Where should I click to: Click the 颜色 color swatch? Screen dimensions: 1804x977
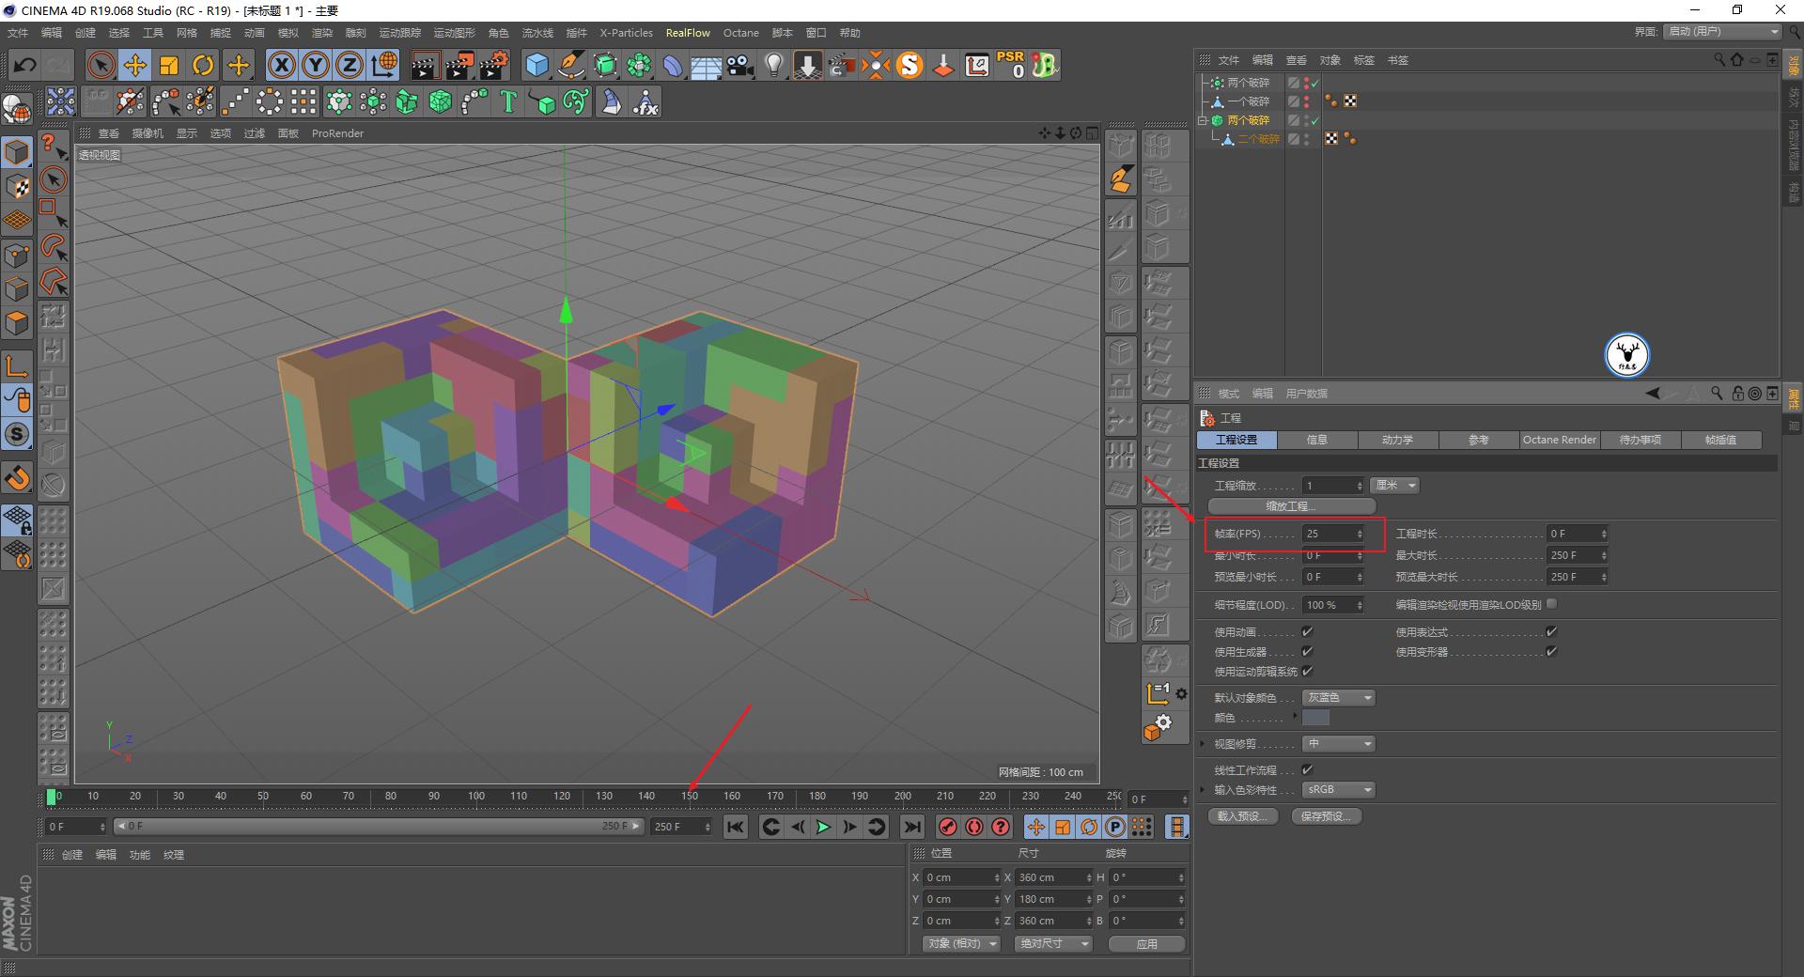coord(1315,717)
